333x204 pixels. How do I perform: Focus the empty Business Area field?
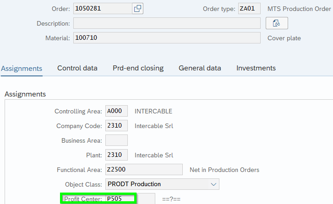coord(116,140)
